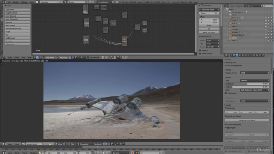The height and width of the screenshot is (154, 274).
Task: Open the Combined render pass dropdown
Action: point(99,144)
